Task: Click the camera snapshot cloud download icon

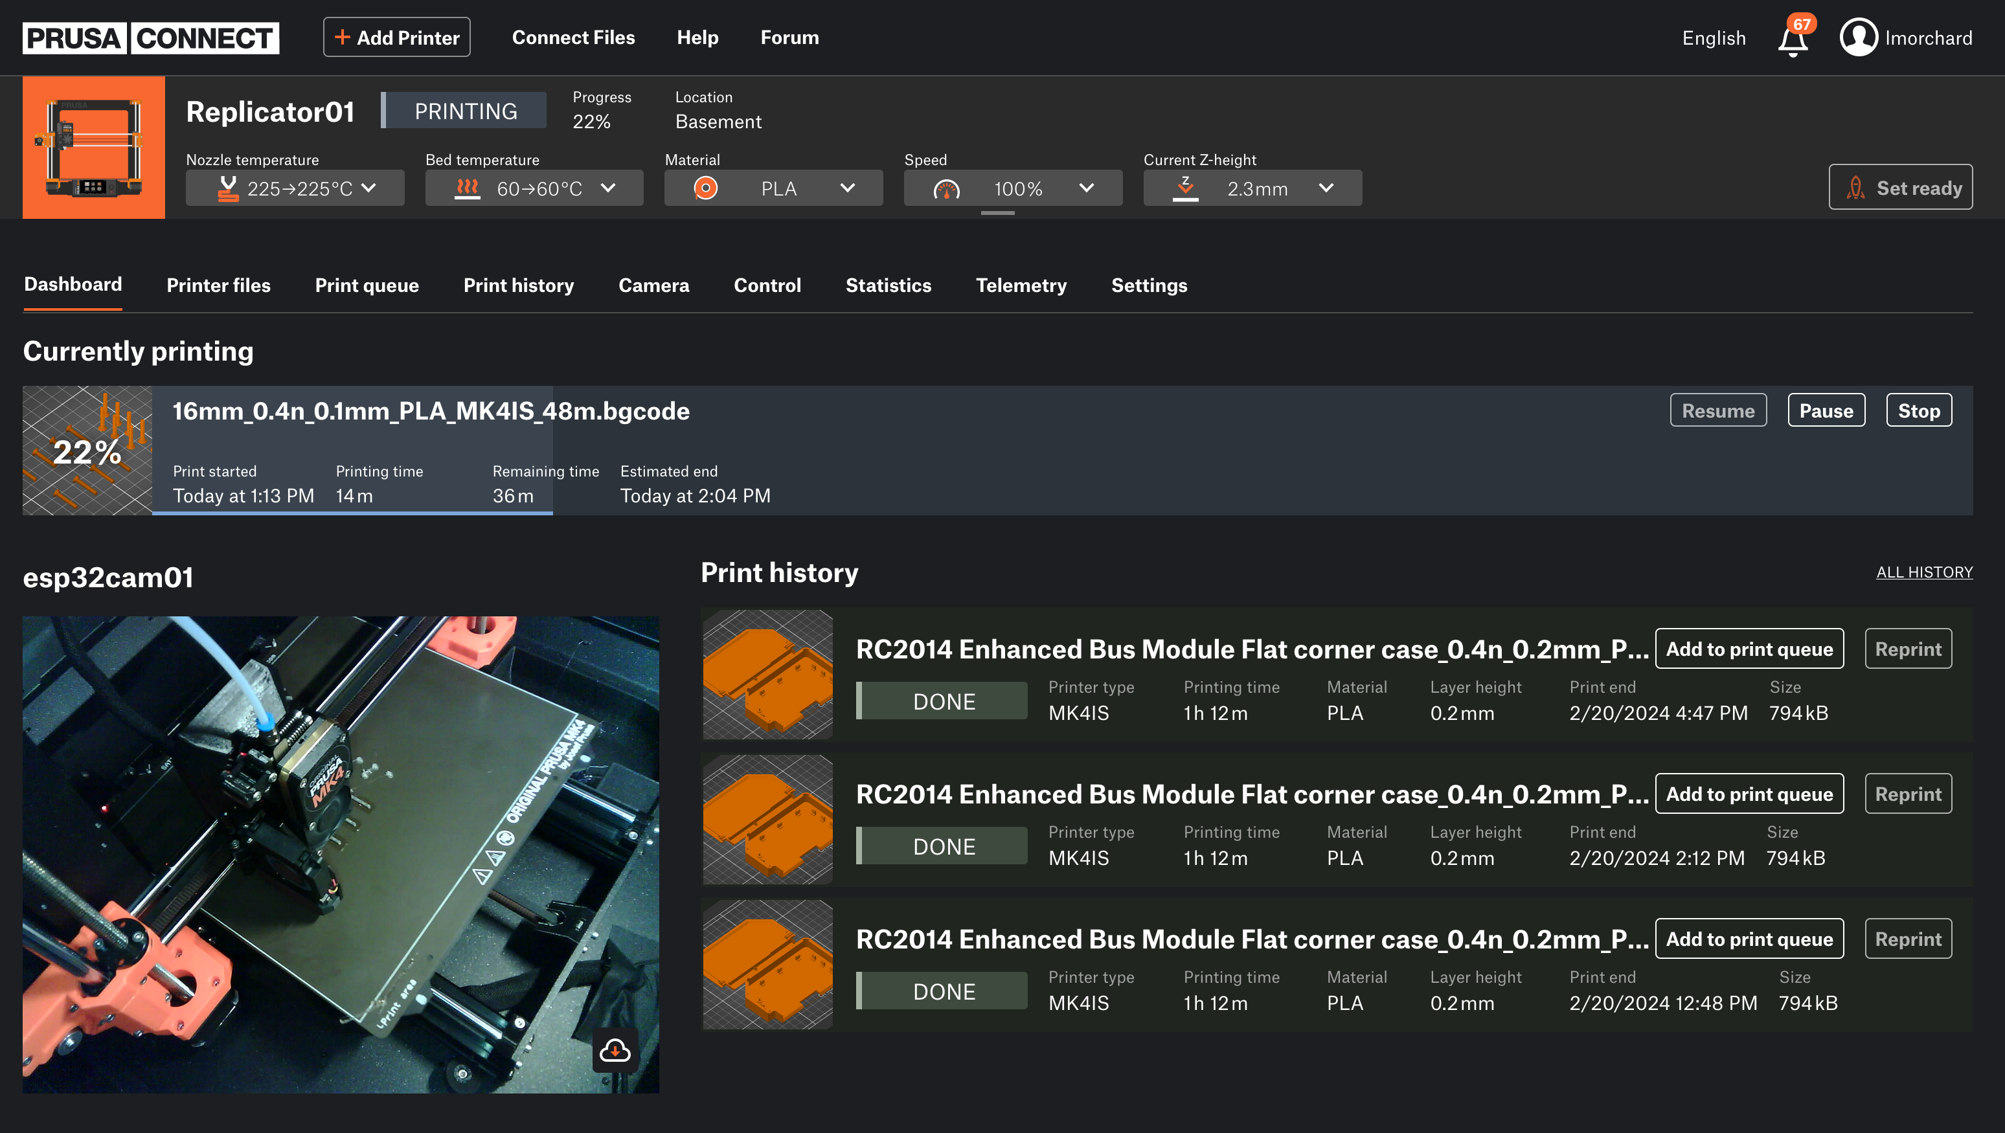Action: 615,1051
